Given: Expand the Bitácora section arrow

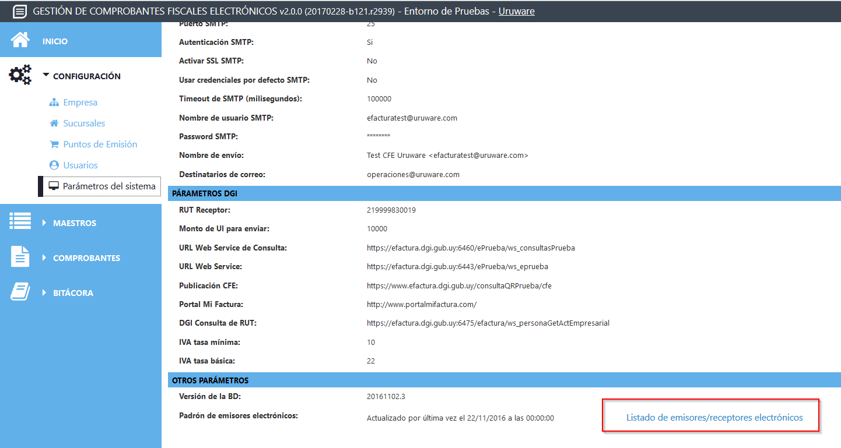Looking at the screenshot, I should (x=45, y=292).
